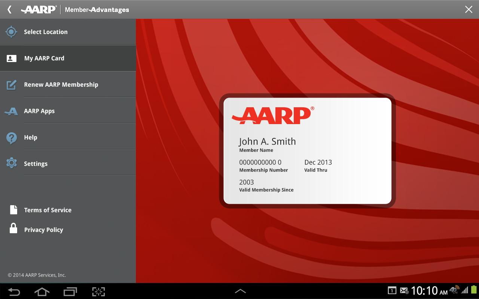The height and width of the screenshot is (299, 479).
Task: Go back using the header chevron
Action: click(10, 9)
